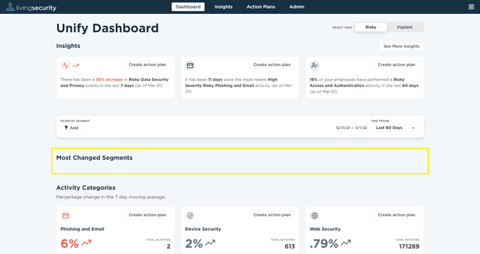Click the user menu icon in the top-right corner
Viewport: 480px width, 254px height.
coord(471,7)
